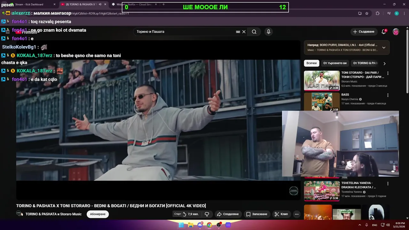Open the Chrome three-dot menu
This screenshot has width=409, height=230.
(404, 13)
